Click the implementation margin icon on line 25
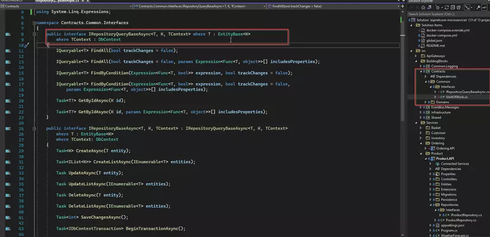490x237 pixels. point(8,128)
